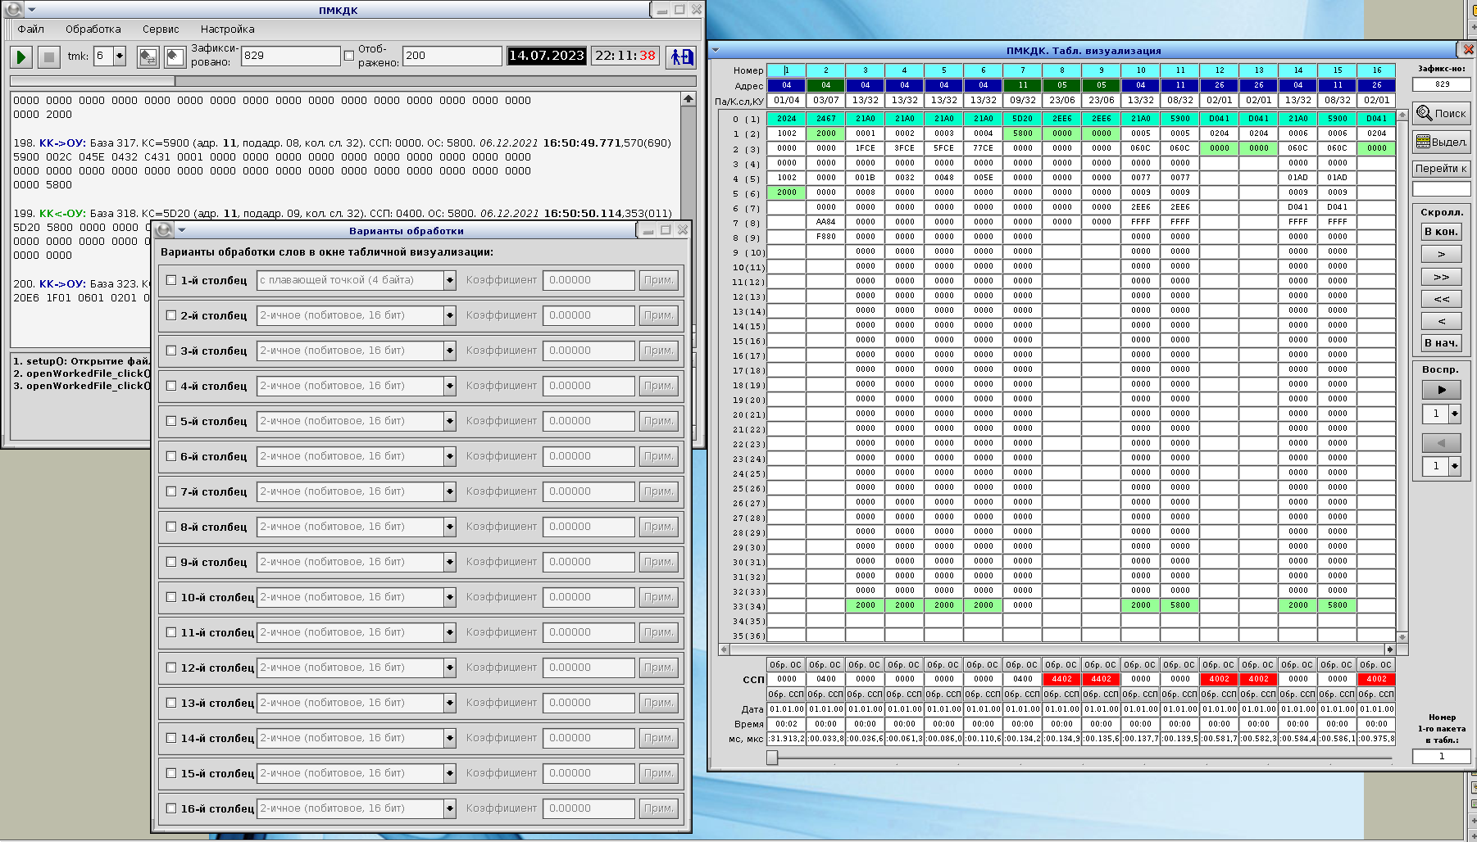
Task: Toggle the checkbox next to Отображено
Action: tap(349, 56)
